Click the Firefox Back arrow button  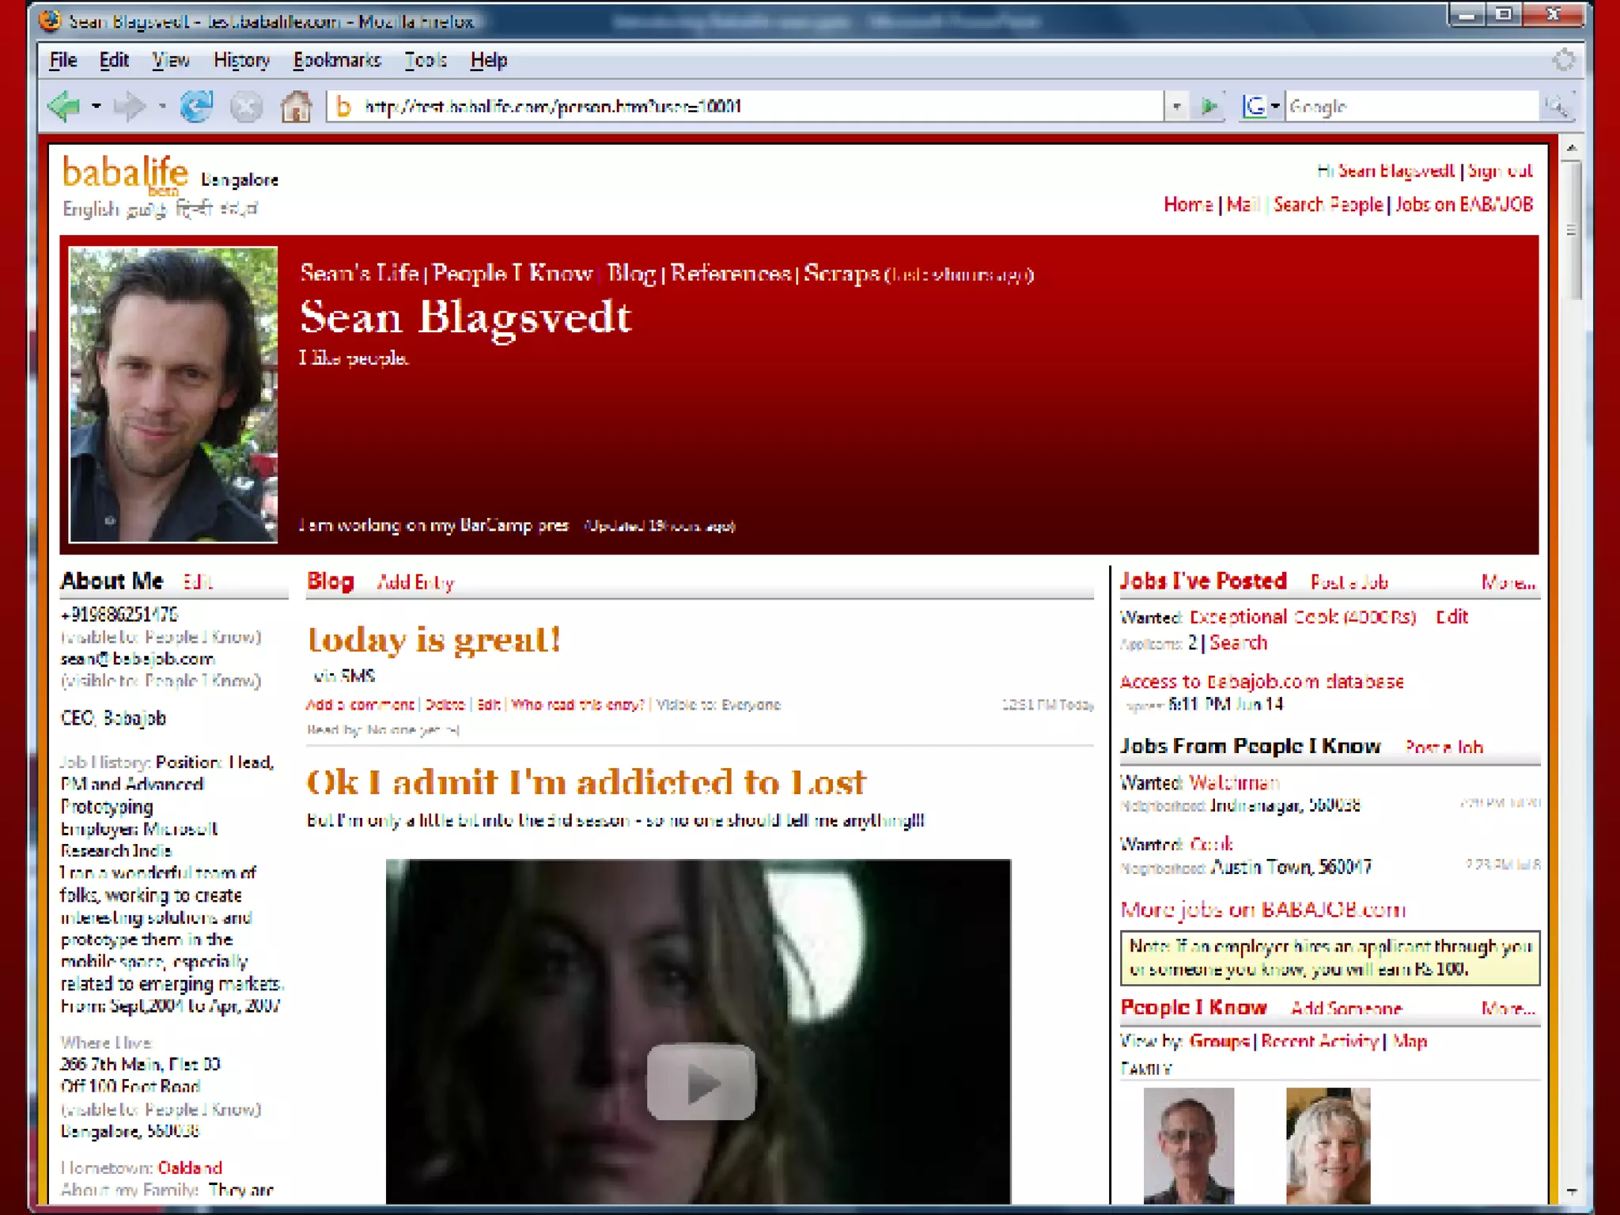point(65,106)
